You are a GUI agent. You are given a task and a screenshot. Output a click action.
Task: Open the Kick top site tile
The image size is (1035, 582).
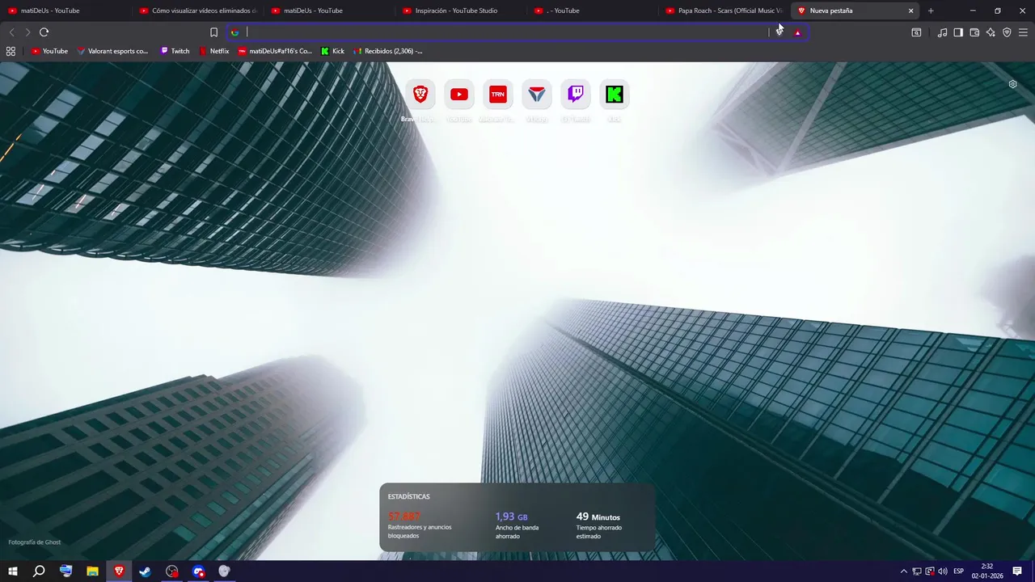[615, 95]
